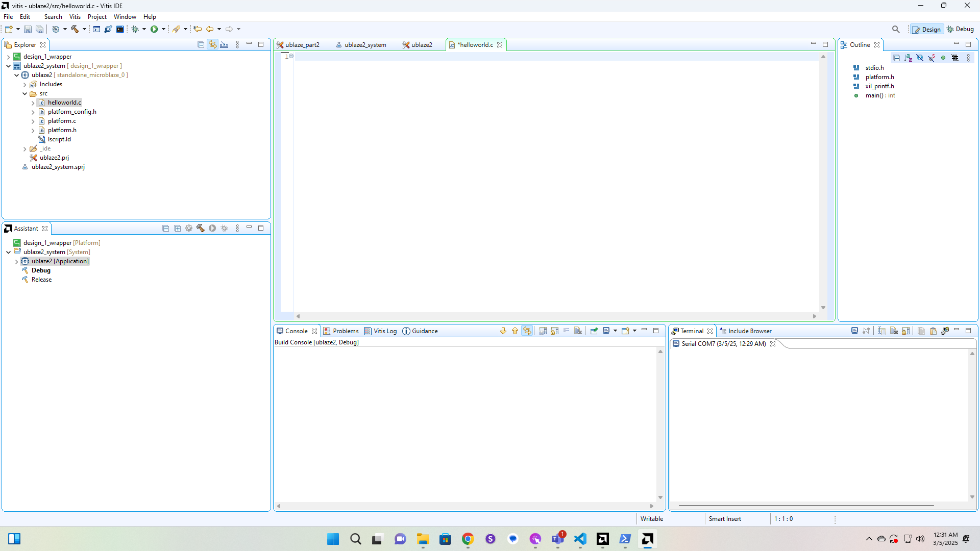Open the Vitis menu
This screenshot has width=980, height=551.
[x=75, y=17]
